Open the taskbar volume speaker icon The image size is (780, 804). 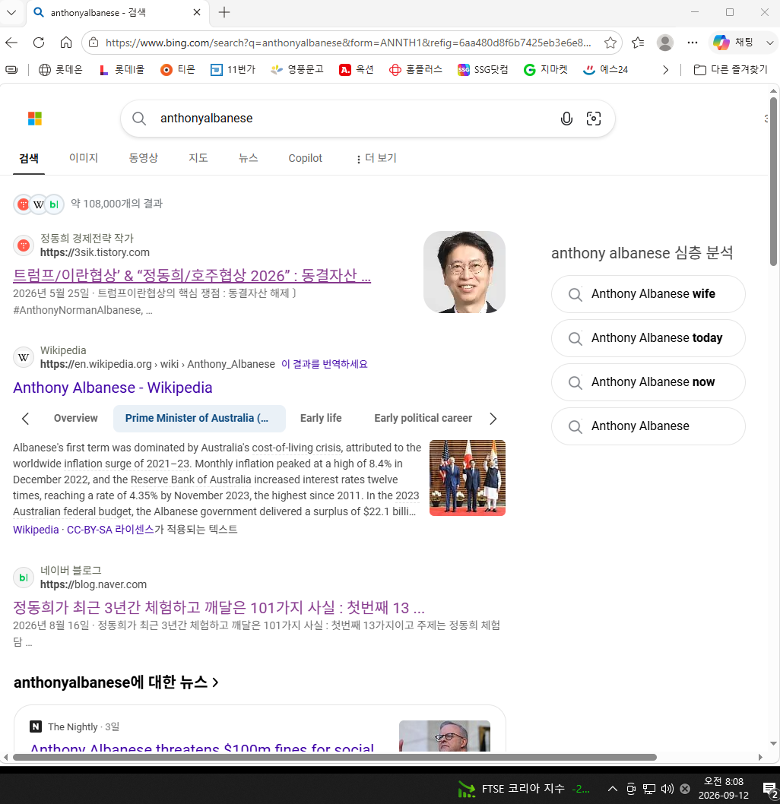coord(667,789)
